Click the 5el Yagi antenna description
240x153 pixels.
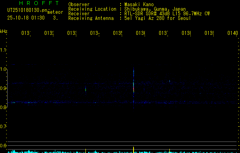click(158, 18)
